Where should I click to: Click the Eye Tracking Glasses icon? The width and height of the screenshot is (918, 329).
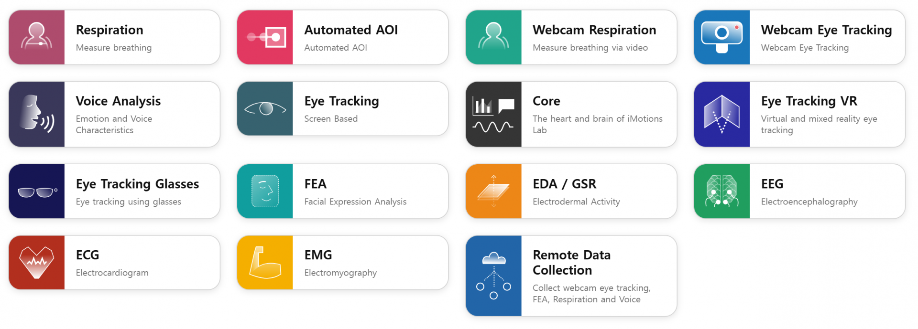37,191
